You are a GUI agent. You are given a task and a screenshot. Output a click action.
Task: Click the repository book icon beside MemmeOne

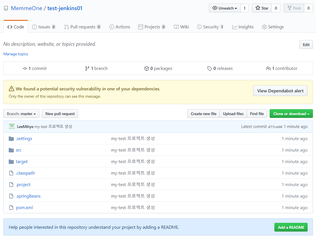tap(6, 8)
